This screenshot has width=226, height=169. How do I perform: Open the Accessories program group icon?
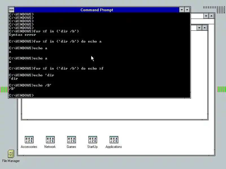point(29,139)
